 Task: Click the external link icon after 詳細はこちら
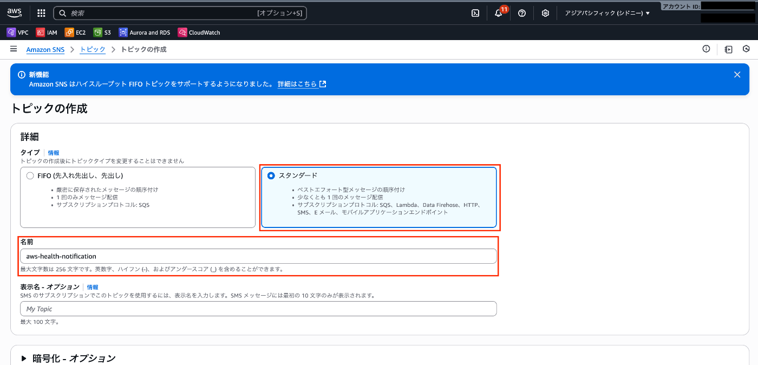coord(323,84)
